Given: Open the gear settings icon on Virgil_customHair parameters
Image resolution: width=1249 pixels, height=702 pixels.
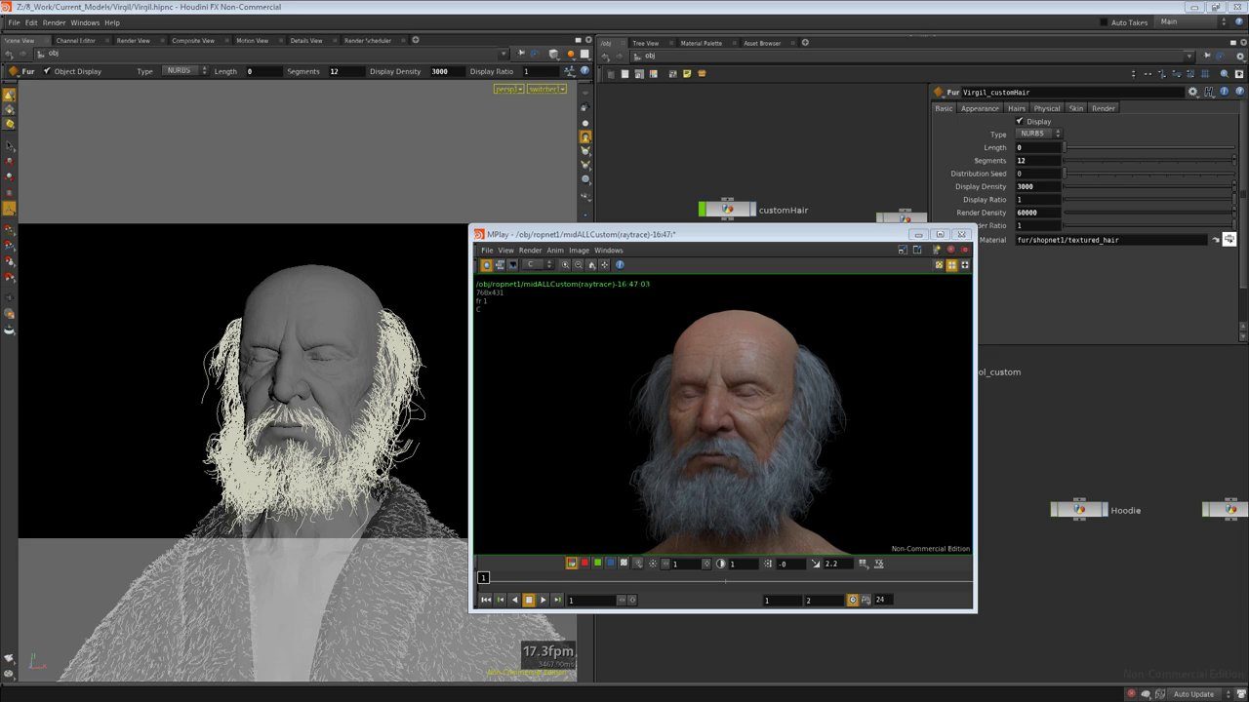Looking at the screenshot, I should click(x=1192, y=91).
